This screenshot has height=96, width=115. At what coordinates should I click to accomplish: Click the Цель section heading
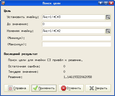click(7, 11)
